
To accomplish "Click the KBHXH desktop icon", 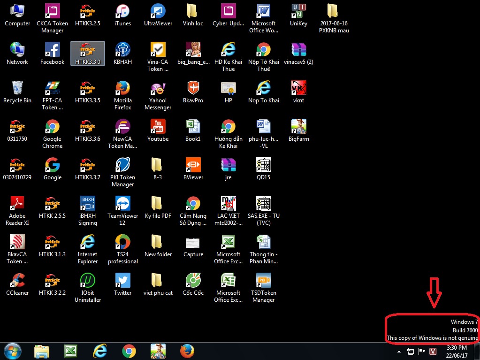I will pyautogui.click(x=122, y=54).
